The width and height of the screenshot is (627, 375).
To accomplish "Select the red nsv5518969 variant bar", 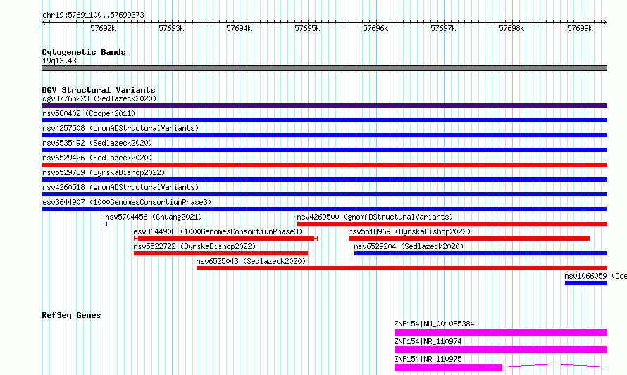I will tap(469, 239).
